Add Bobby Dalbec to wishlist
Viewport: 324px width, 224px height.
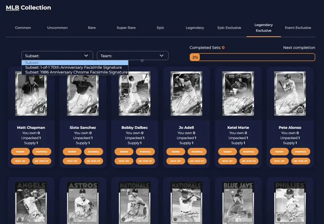145,161
